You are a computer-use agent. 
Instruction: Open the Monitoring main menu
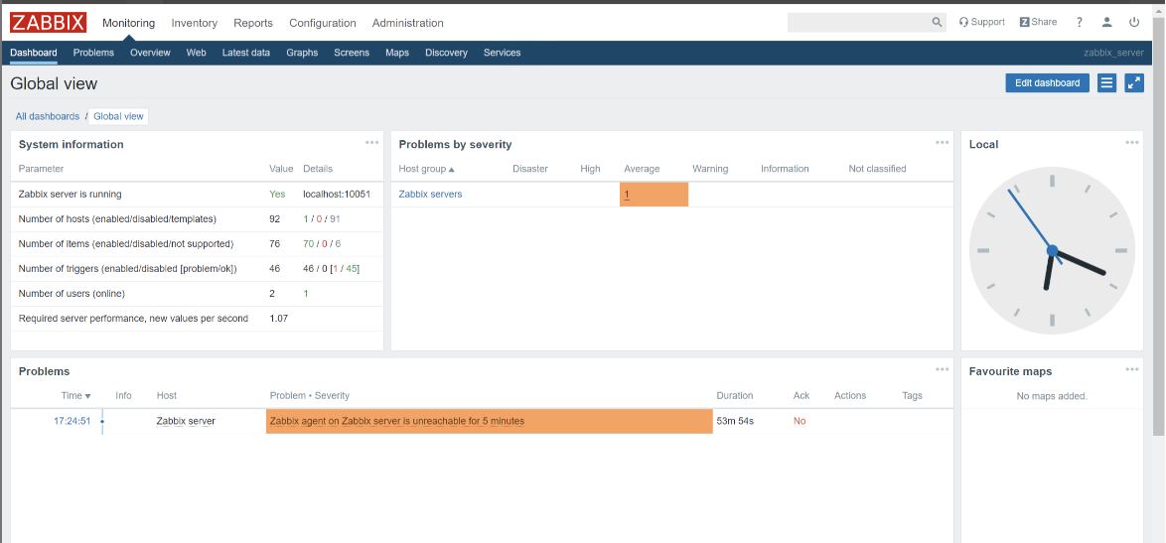[129, 23]
